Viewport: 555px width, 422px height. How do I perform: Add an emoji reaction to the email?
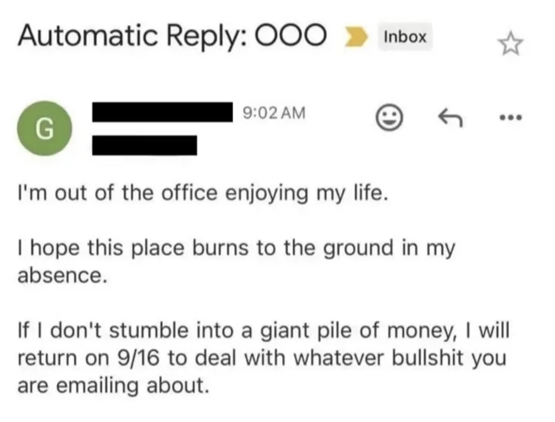pyautogui.click(x=388, y=117)
